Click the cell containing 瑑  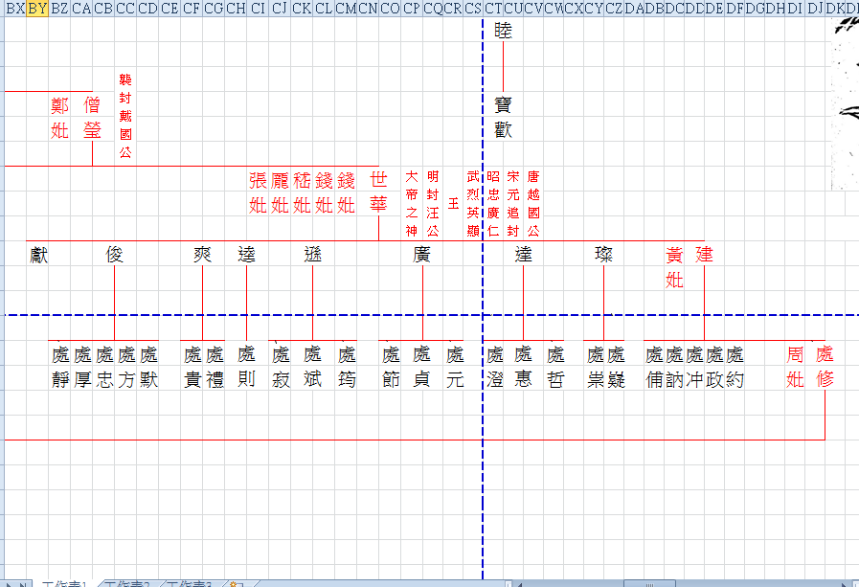pyautogui.click(x=603, y=254)
